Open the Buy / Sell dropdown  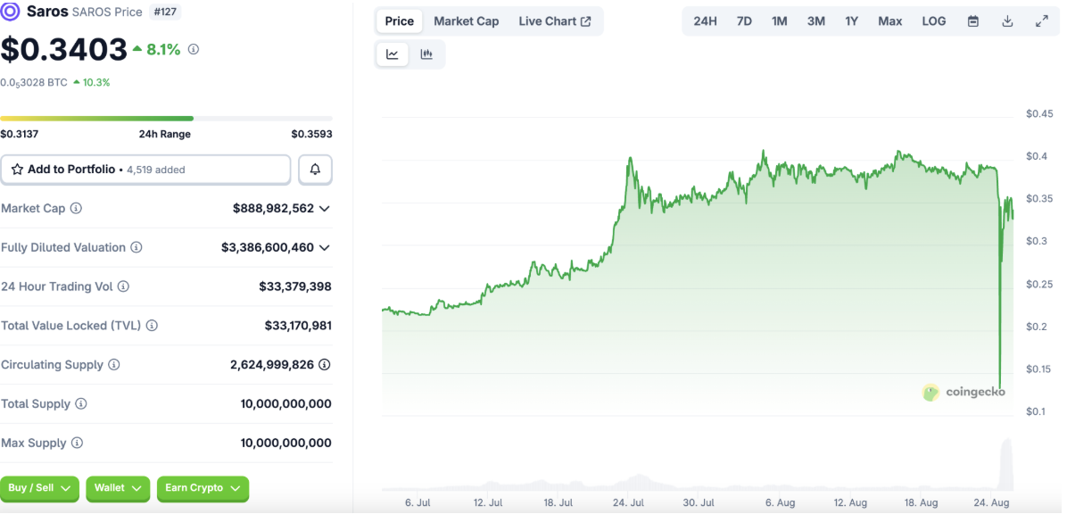(39, 488)
